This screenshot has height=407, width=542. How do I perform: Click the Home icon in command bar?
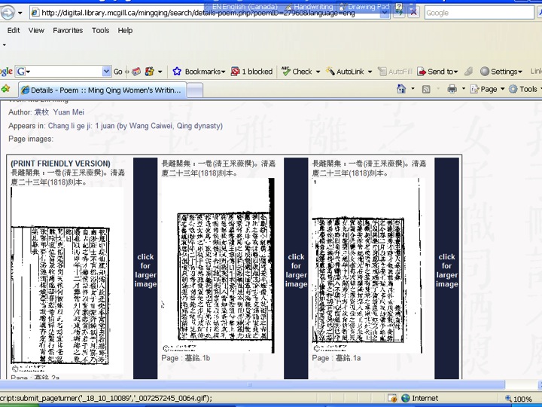coord(401,89)
